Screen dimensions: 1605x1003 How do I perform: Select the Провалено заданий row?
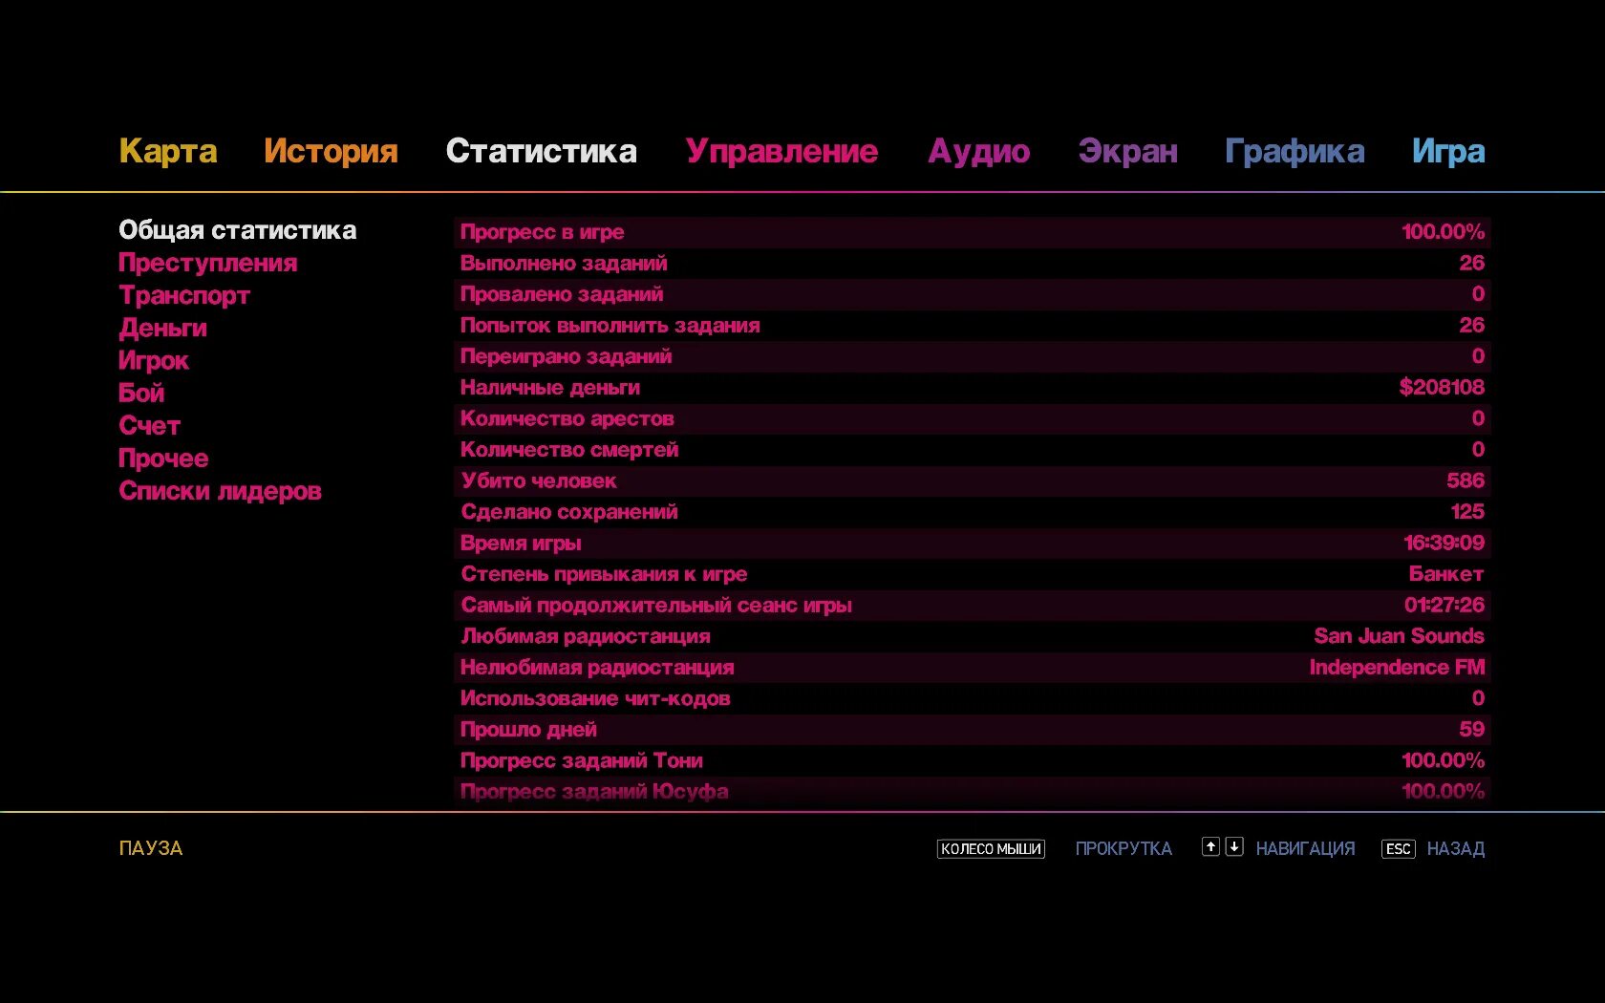coord(973,294)
